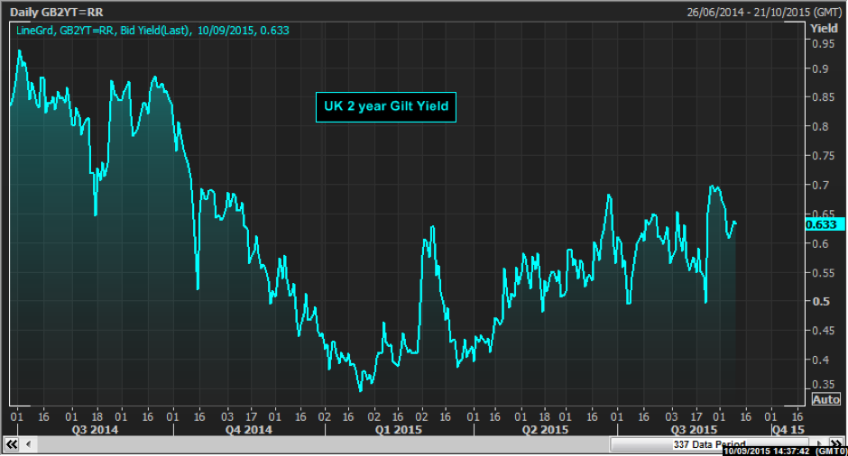848x456 pixels.
Task: Click the scroll left arrow on timeline
Action: pos(29,445)
